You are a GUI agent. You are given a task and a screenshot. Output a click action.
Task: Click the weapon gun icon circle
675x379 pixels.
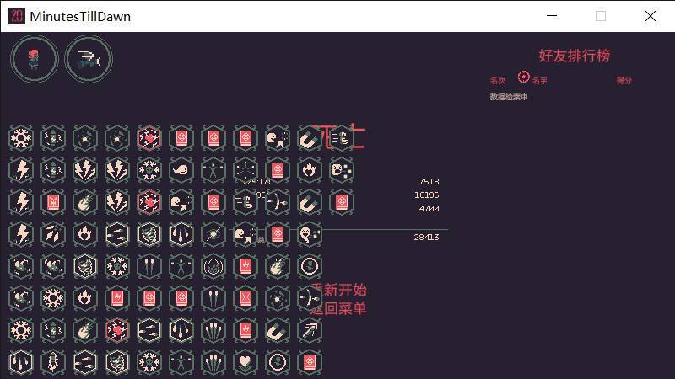coord(89,59)
